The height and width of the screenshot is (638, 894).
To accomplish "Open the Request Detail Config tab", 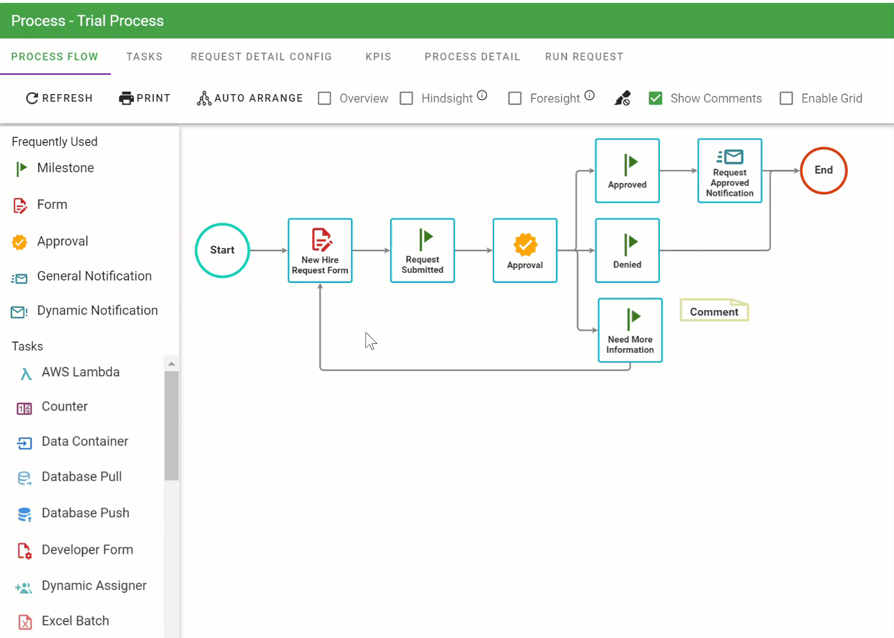I will tap(261, 57).
